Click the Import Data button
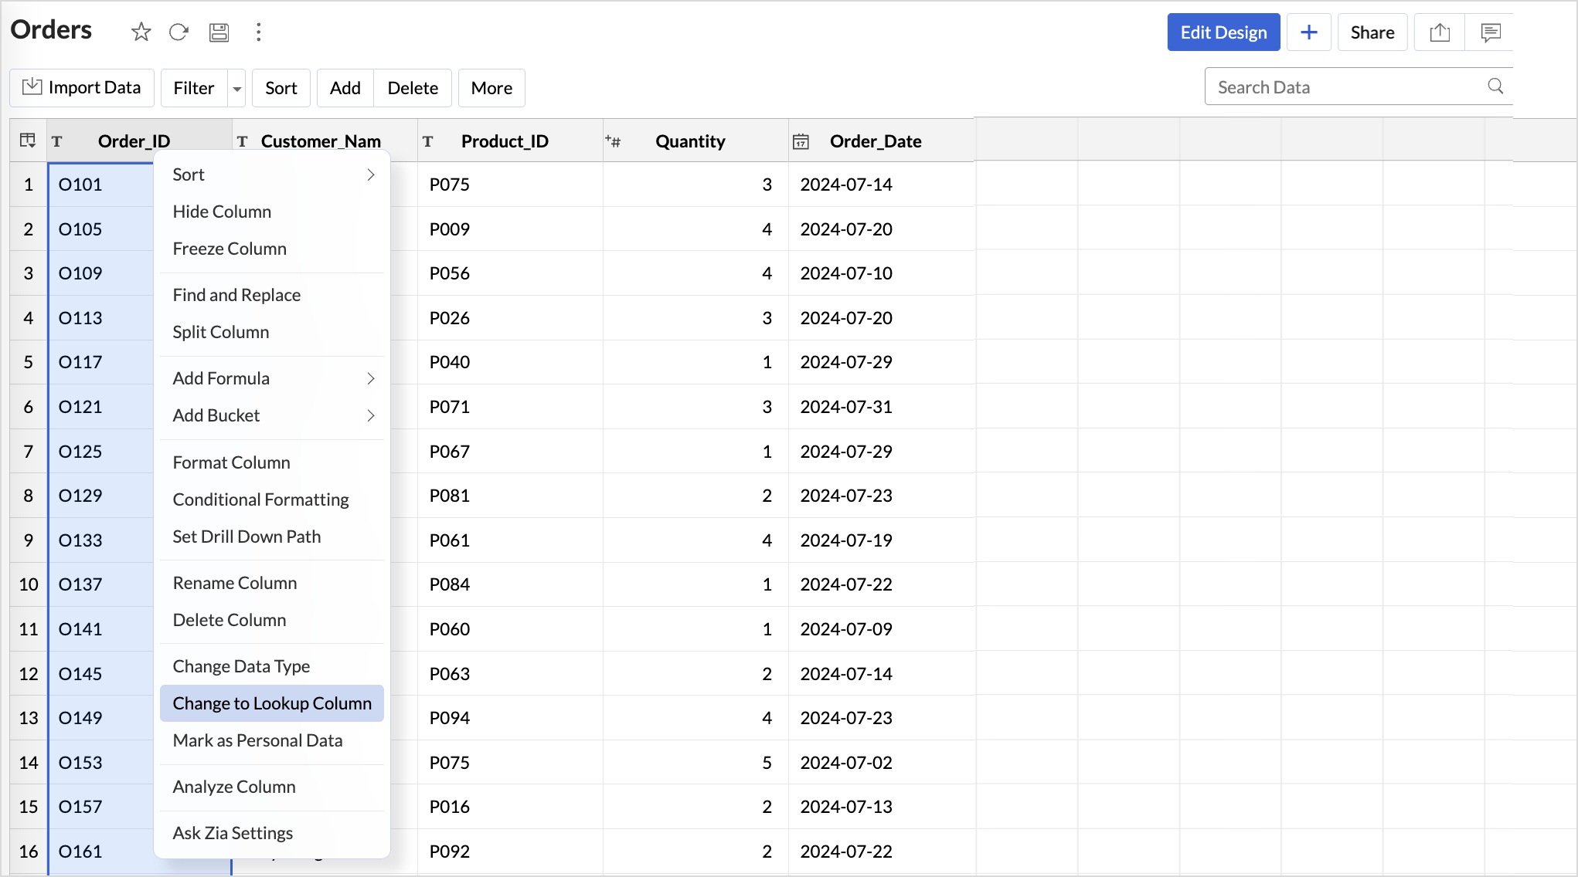The image size is (1578, 877). pyautogui.click(x=82, y=88)
